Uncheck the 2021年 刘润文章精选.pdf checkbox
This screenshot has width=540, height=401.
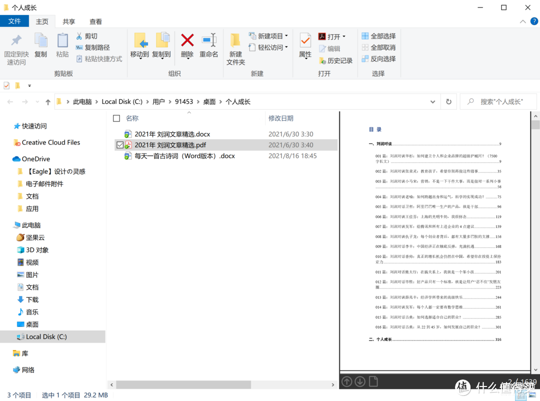tap(120, 145)
